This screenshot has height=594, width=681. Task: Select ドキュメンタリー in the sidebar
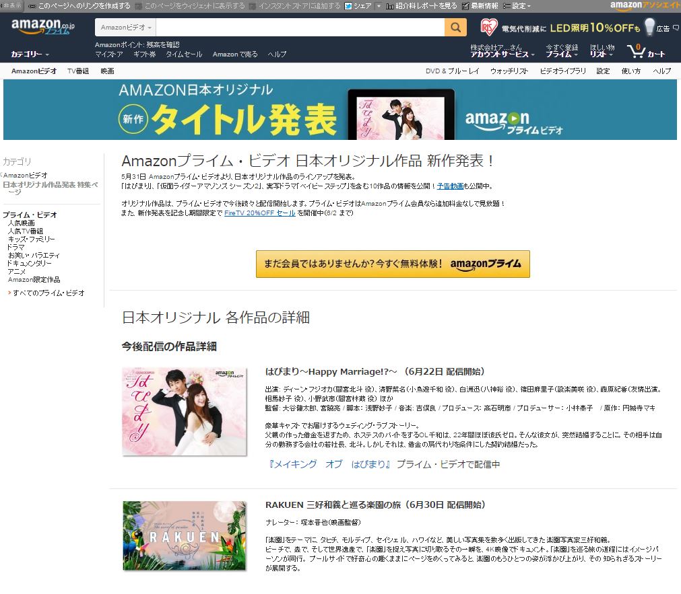point(29,264)
